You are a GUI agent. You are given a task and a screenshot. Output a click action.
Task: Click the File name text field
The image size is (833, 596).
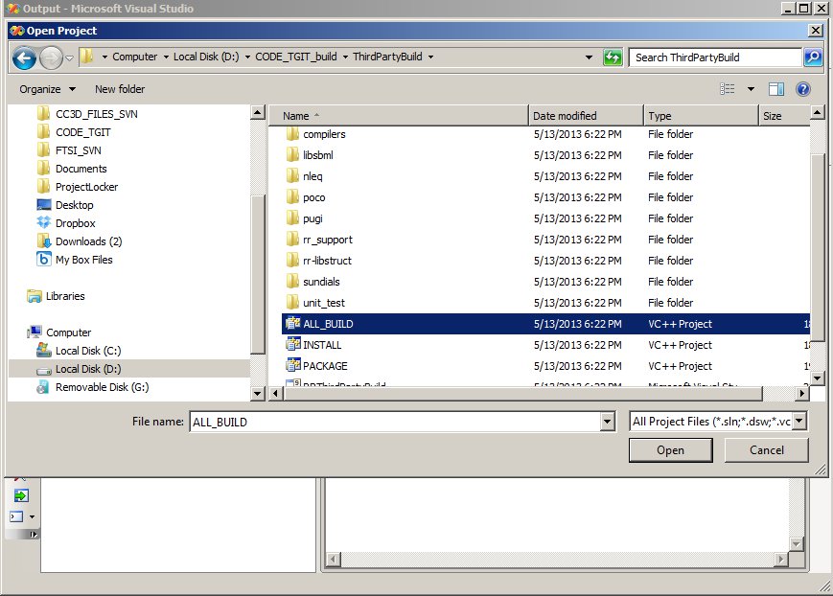[x=393, y=422]
